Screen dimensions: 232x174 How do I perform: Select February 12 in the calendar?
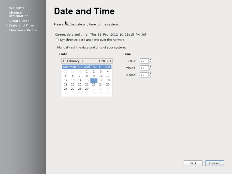pos(66,80)
